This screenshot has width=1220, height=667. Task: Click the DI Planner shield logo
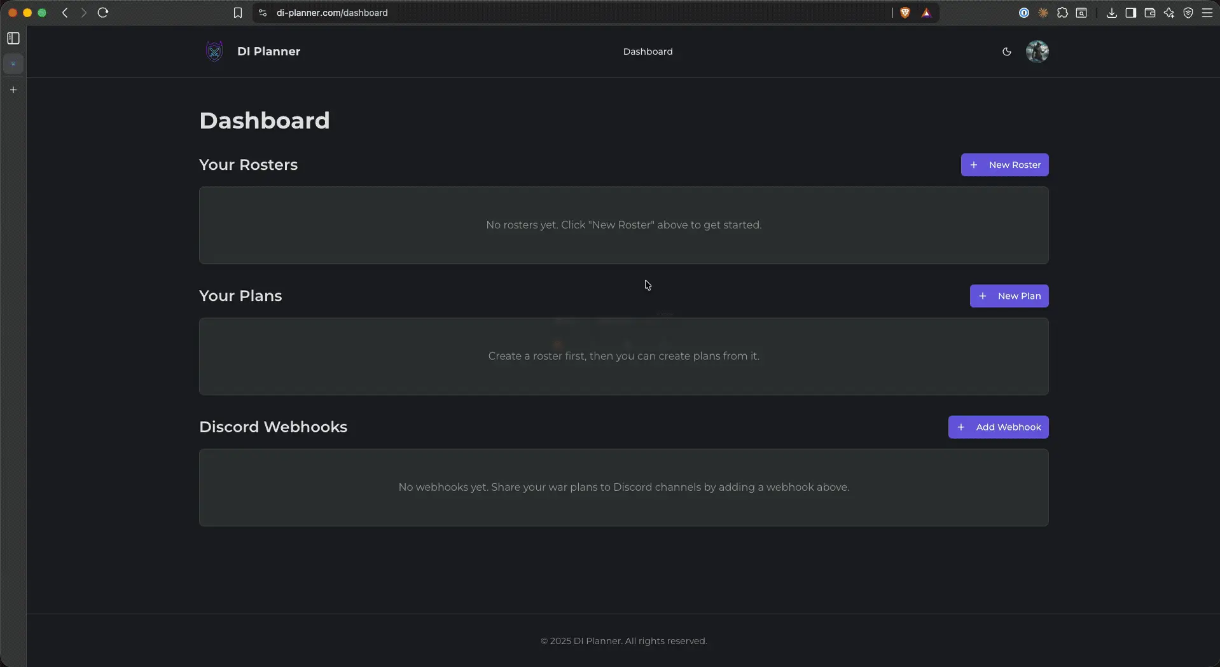pos(214,52)
